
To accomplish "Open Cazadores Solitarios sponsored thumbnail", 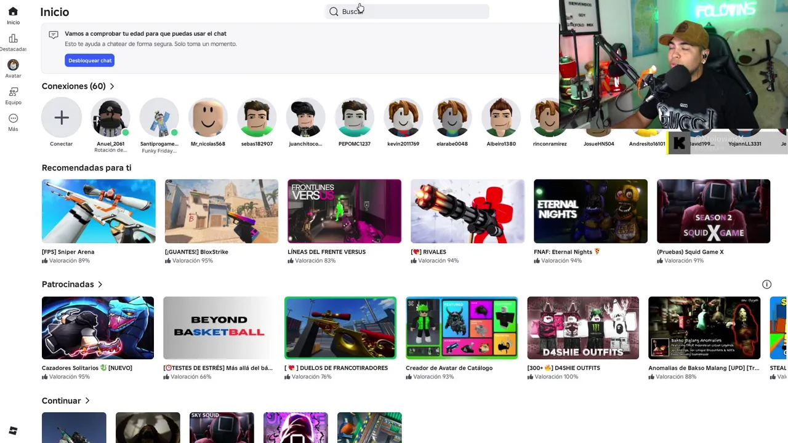I will (x=98, y=328).
